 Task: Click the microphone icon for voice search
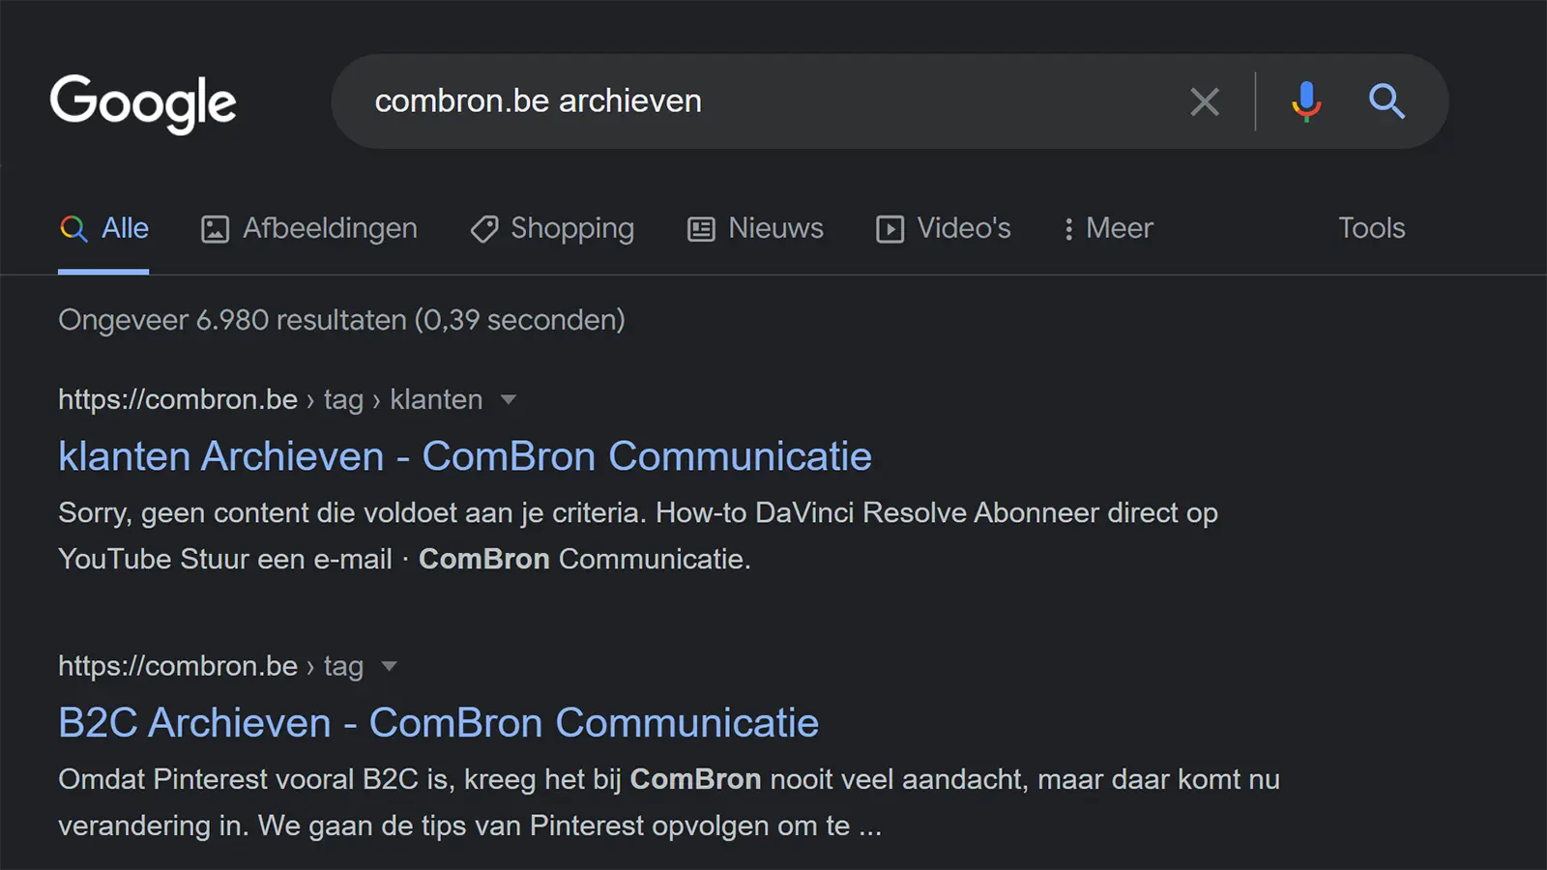[x=1305, y=101]
